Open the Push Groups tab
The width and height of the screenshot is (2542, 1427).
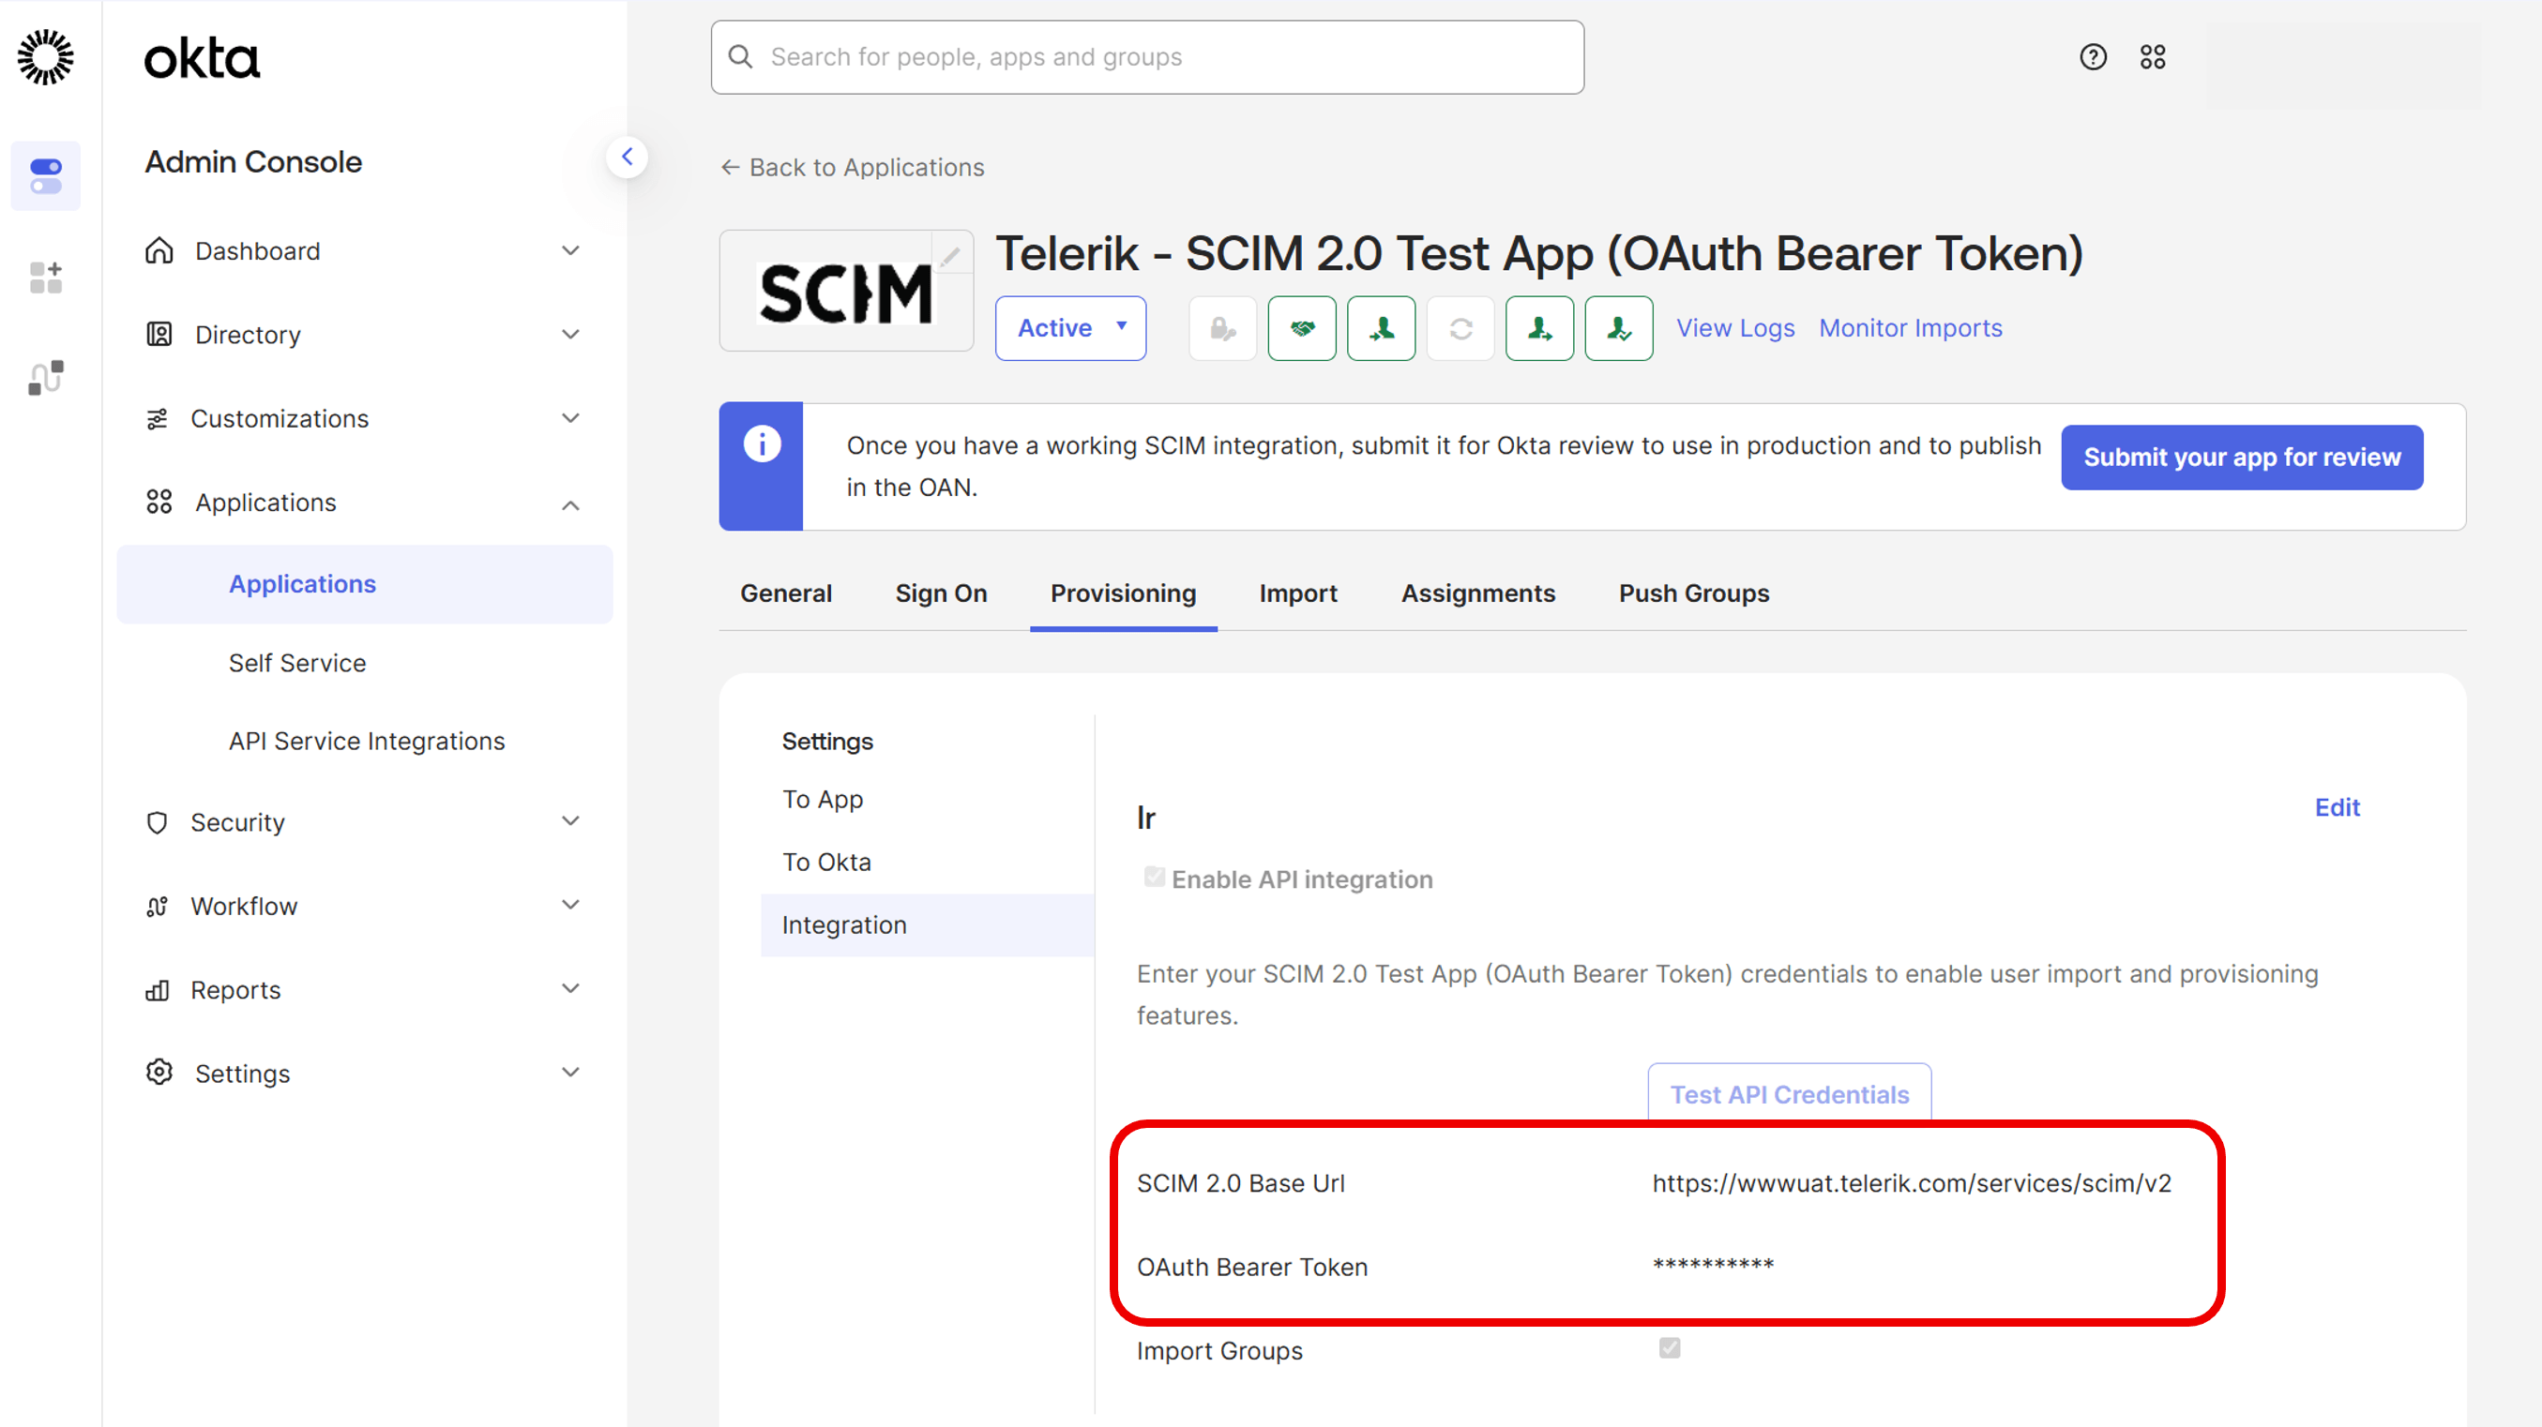(1693, 593)
